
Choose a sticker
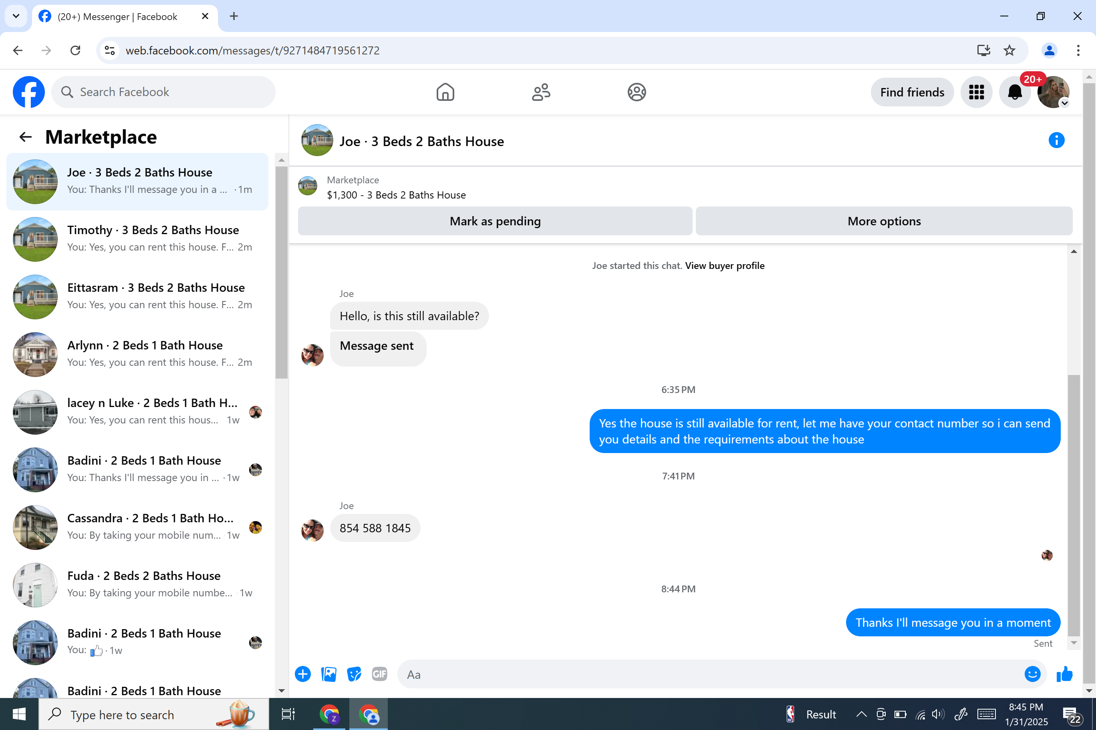[x=354, y=674]
